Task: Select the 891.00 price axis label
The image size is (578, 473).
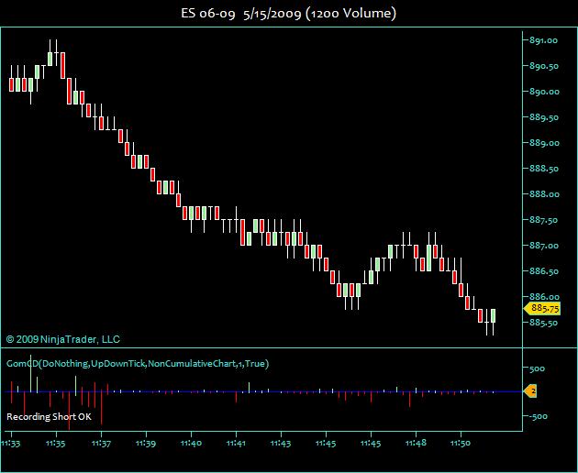Action: pyautogui.click(x=544, y=40)
